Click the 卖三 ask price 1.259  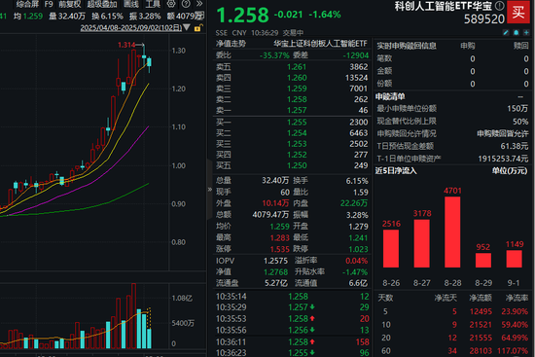coord(297,89)
